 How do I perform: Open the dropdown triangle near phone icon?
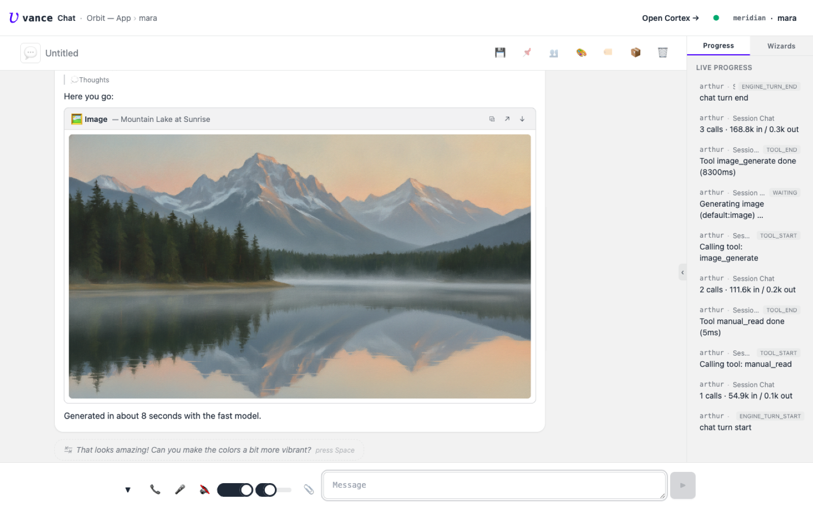(x=128, y=490)
